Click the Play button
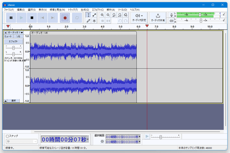Screen dimensions: 230x153 coord(21,18)
